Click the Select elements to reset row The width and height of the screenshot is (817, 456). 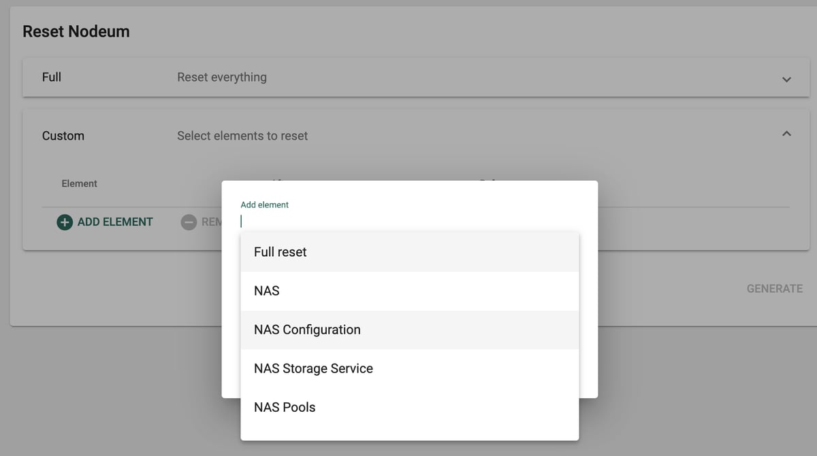(242, 135)
